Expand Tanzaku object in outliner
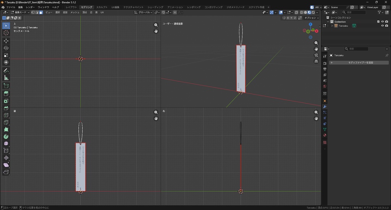 [332, 26]
